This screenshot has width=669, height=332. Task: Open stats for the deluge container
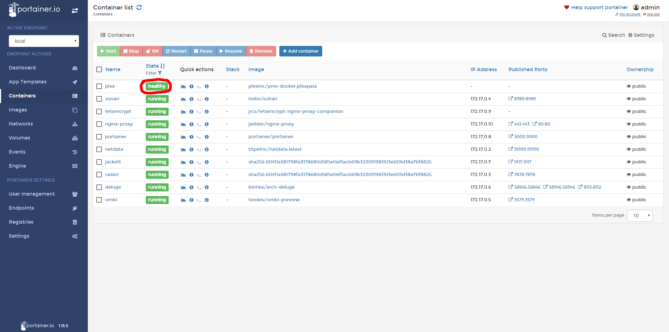(183, 187)
